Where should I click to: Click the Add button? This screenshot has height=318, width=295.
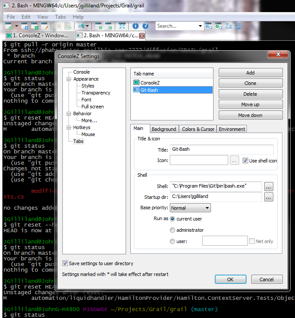click(250, 73)
